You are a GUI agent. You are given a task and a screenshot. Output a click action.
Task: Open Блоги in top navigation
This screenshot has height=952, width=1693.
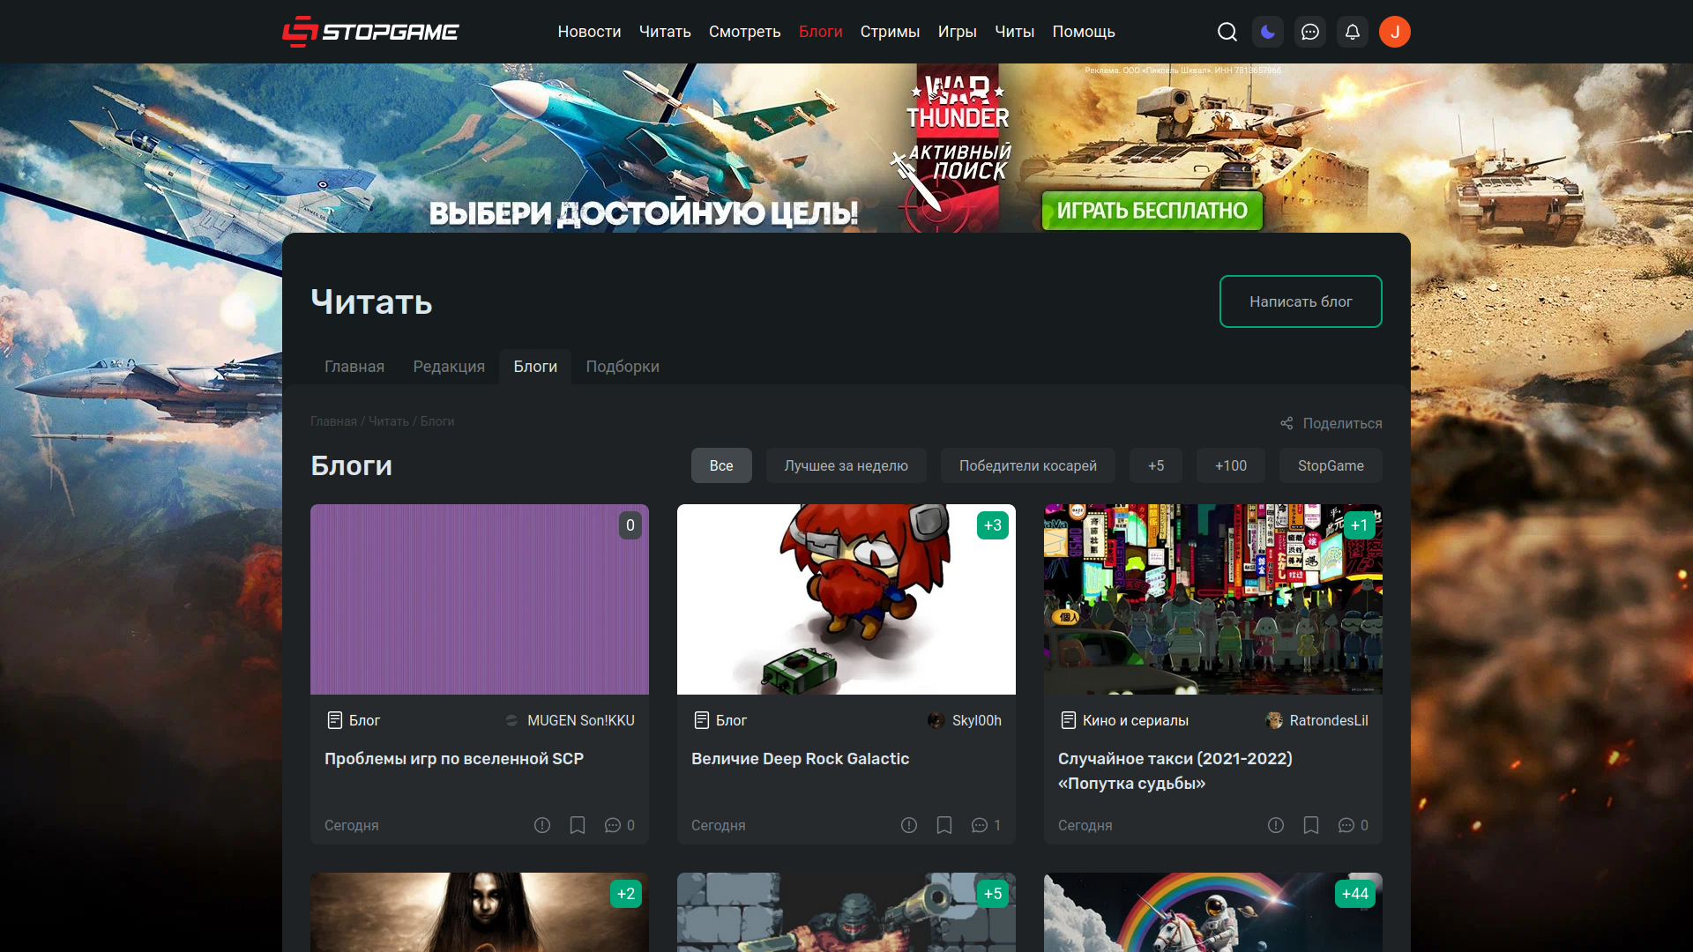(x=821, y=32)
